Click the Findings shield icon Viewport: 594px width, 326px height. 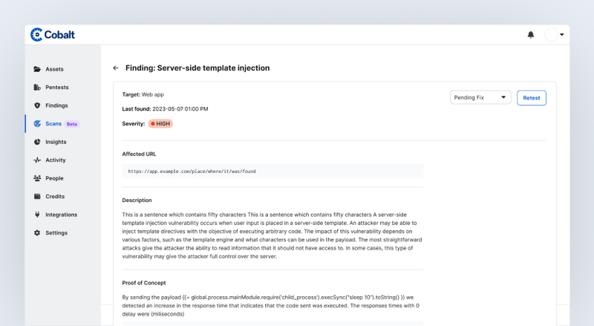click(37, 105)
